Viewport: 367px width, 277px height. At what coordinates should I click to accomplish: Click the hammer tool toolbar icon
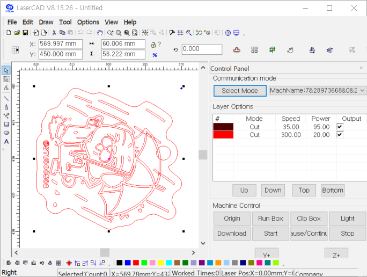[x=172, y=33]
